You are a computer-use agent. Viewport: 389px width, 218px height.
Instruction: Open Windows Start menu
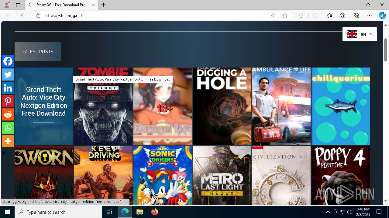7,212
